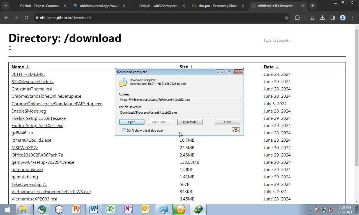Screen dimensions: 359x215
Task: Close the nhhizme's file browser tab
Action: click(303, 6)
